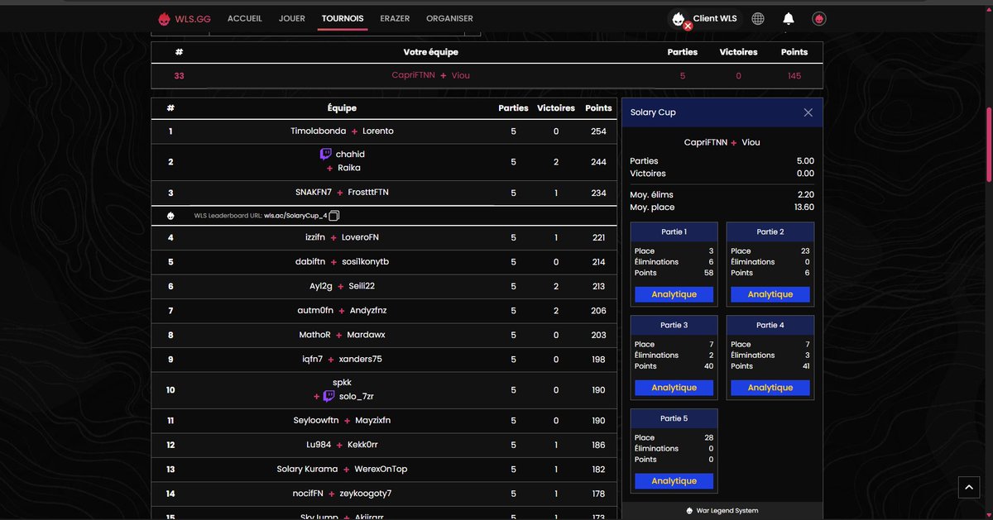This screenshot has width=993, height=520.
Task: Select team Timolabonda + Lorento row
Action: click(x=384, y=131)
